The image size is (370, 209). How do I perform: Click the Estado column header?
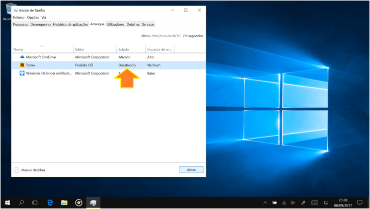124,49
